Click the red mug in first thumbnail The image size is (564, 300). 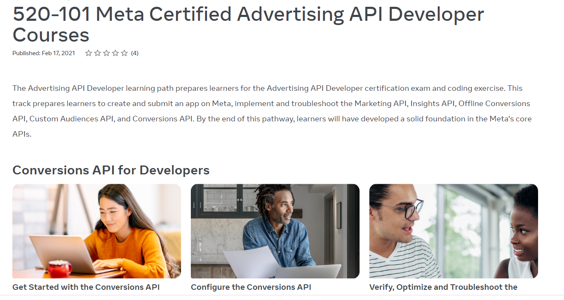[x=60, y=269]
